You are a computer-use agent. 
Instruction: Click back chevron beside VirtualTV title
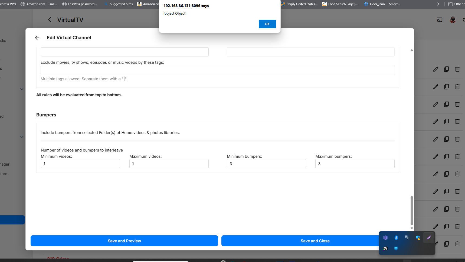click(x=50, y=20)
